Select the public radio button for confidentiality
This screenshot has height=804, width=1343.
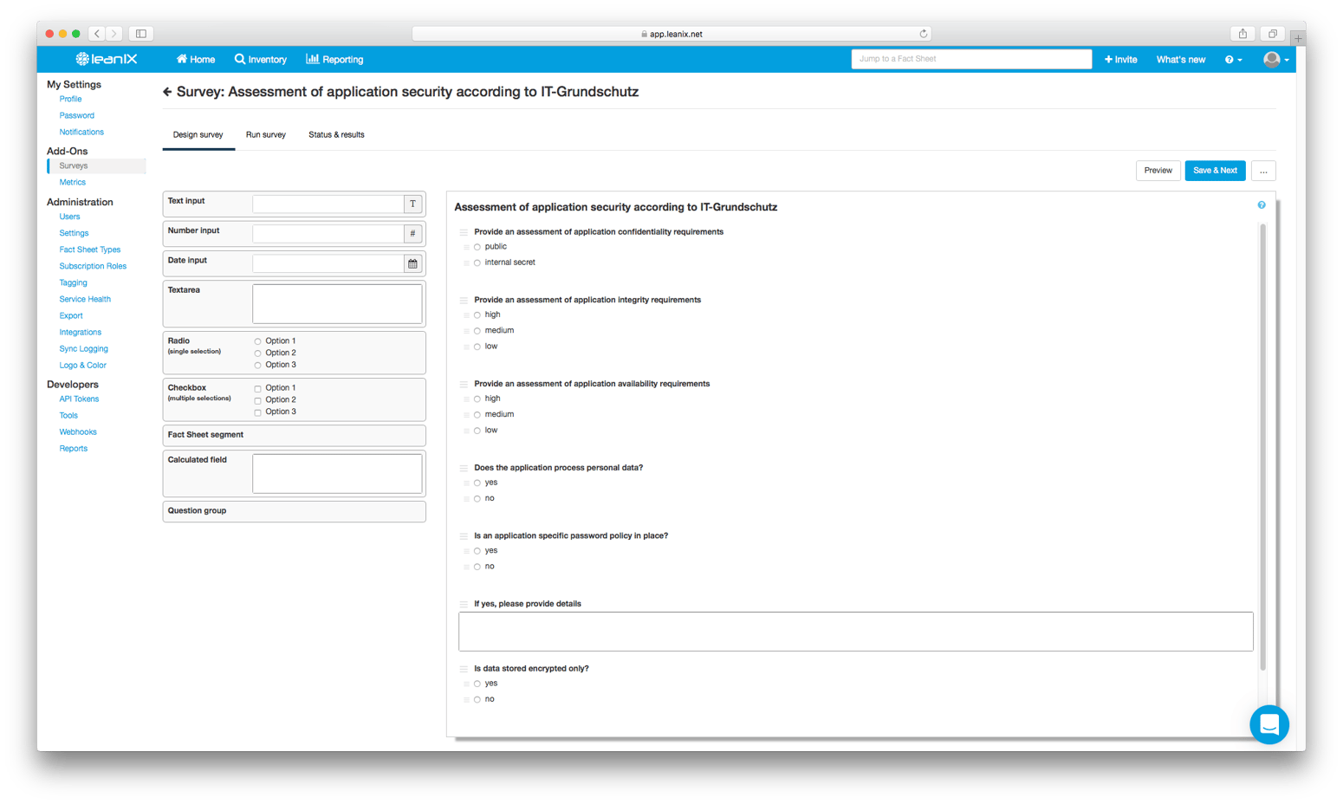click(x=477, y=246)
